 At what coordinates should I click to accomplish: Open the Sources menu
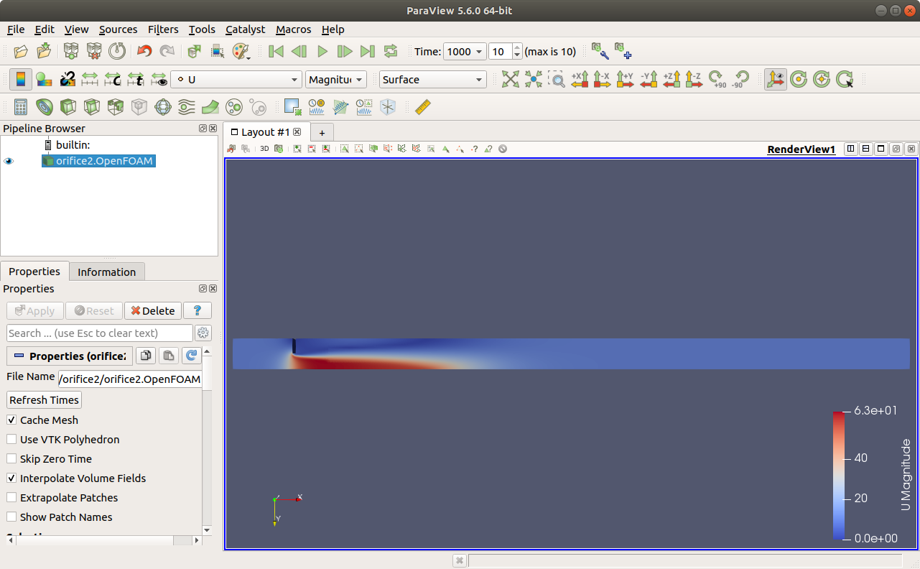click(x=118, y=29)
